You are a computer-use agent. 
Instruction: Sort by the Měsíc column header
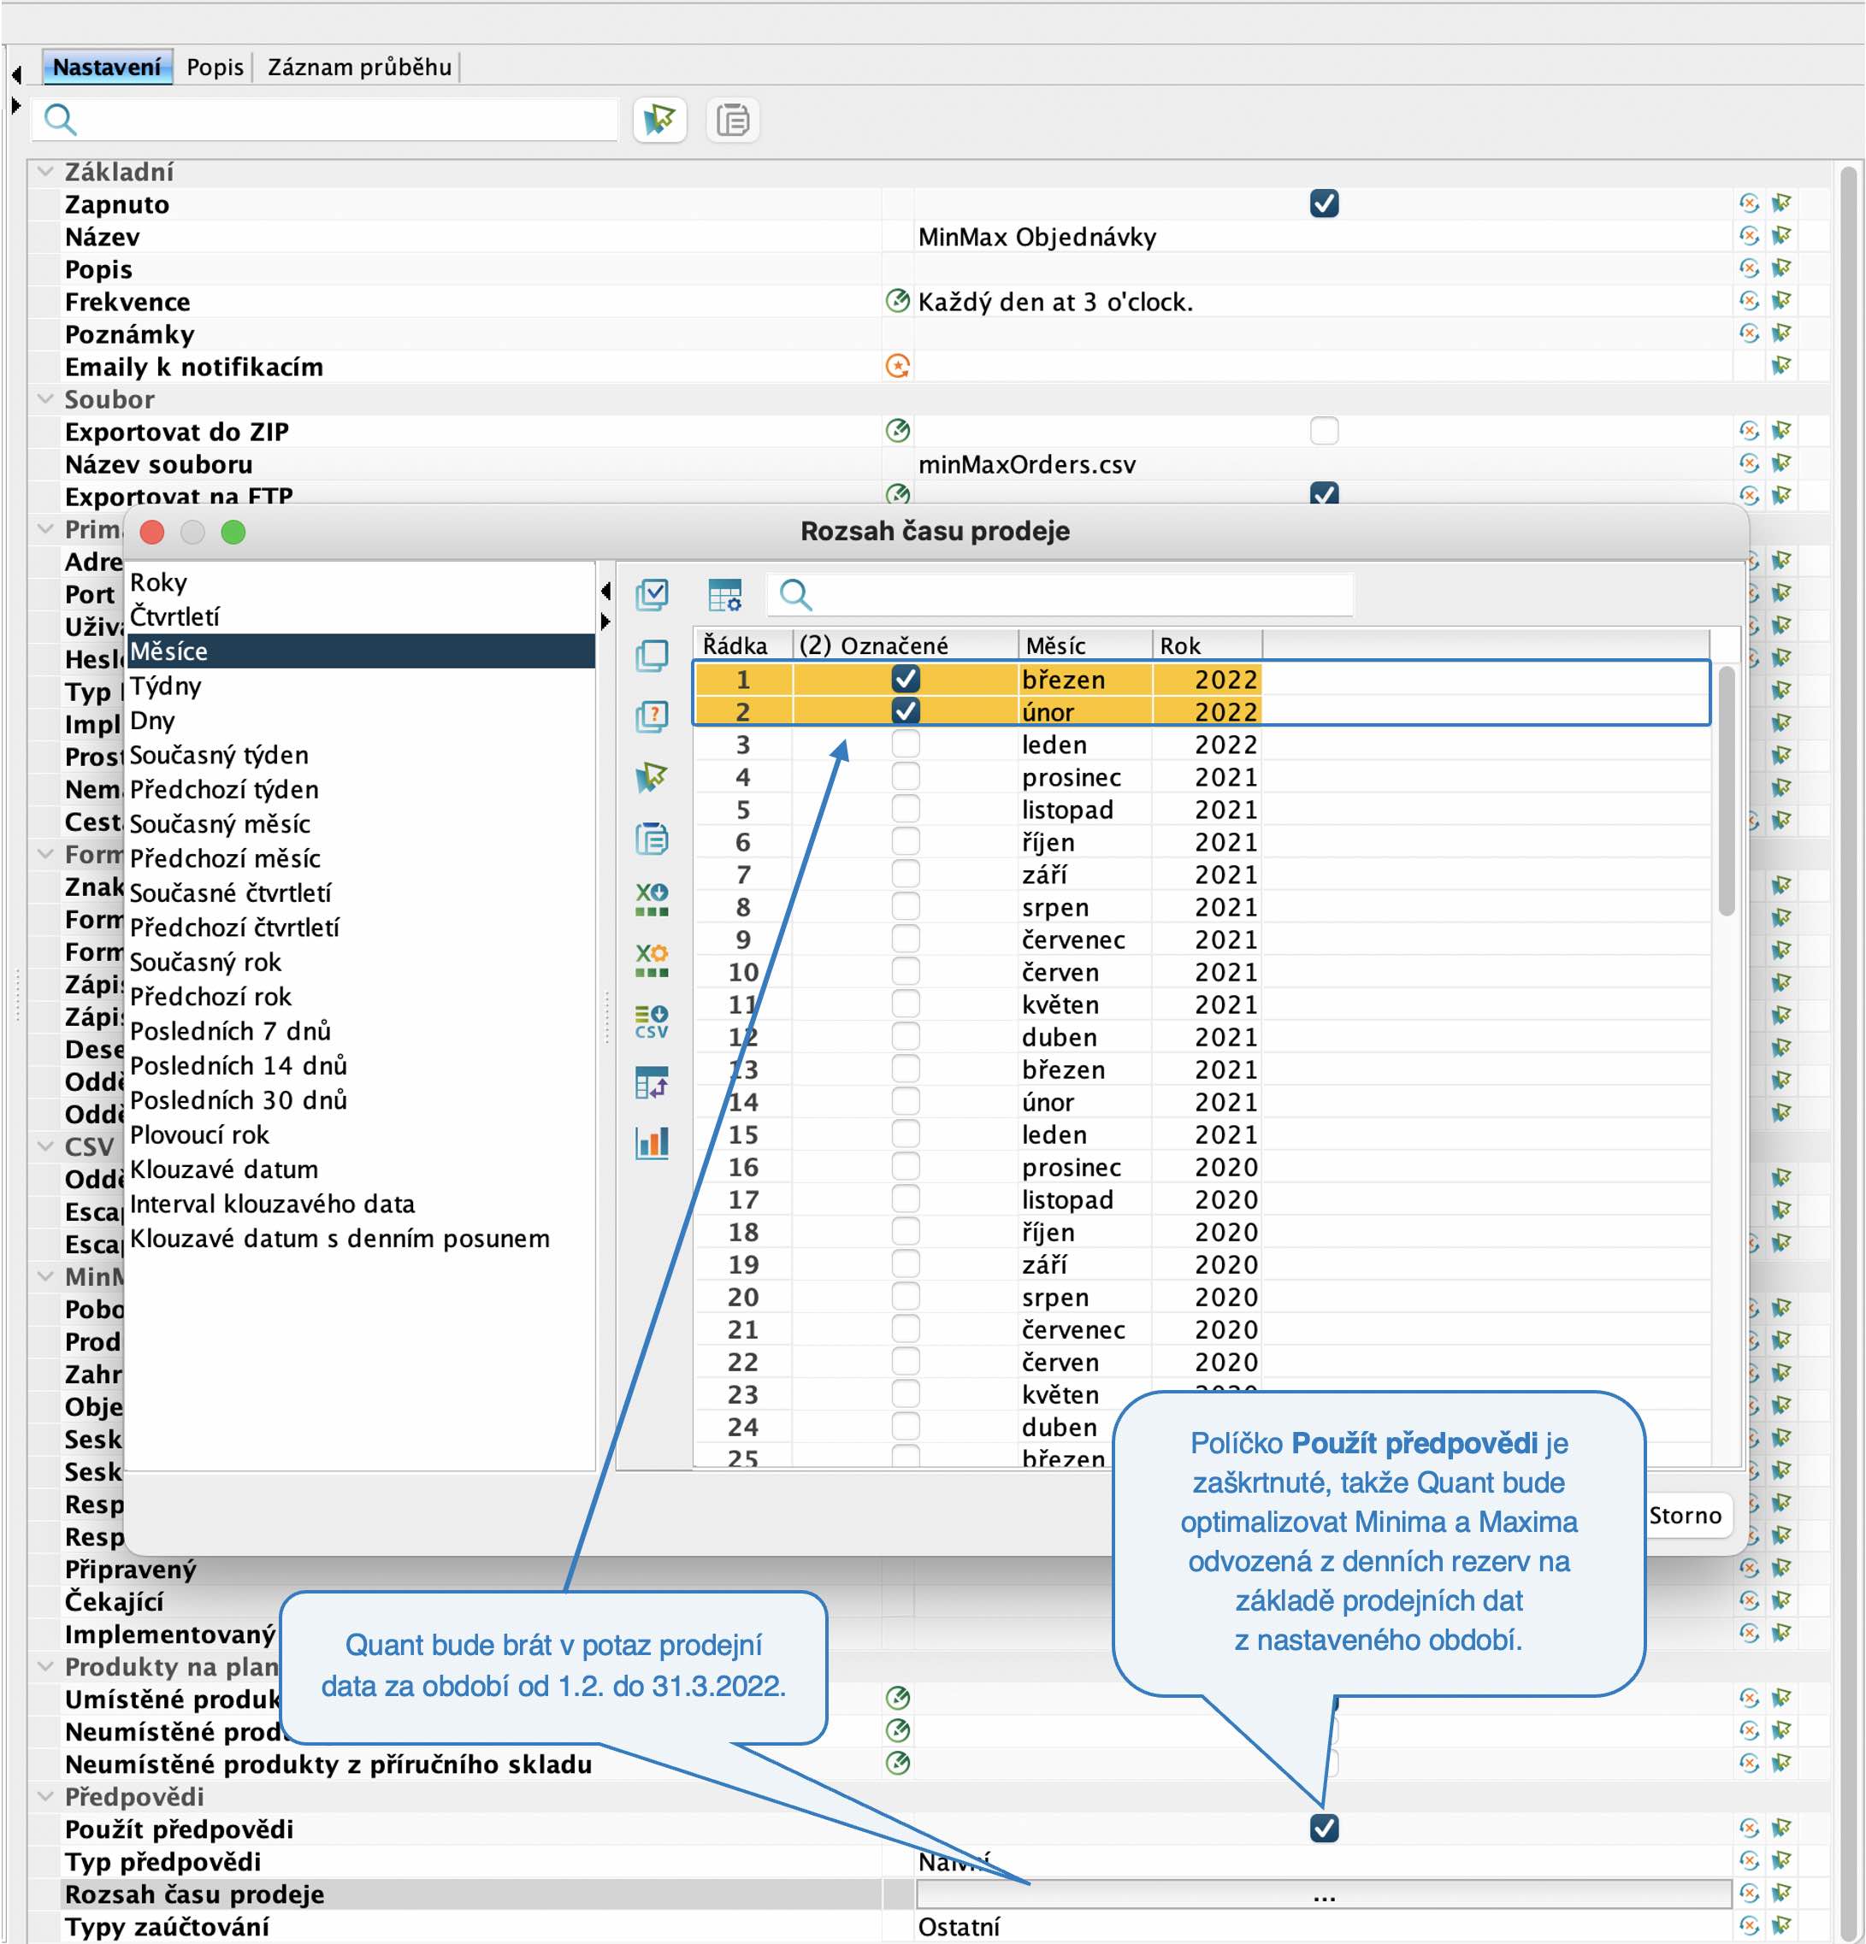[x=1085, y=645]
